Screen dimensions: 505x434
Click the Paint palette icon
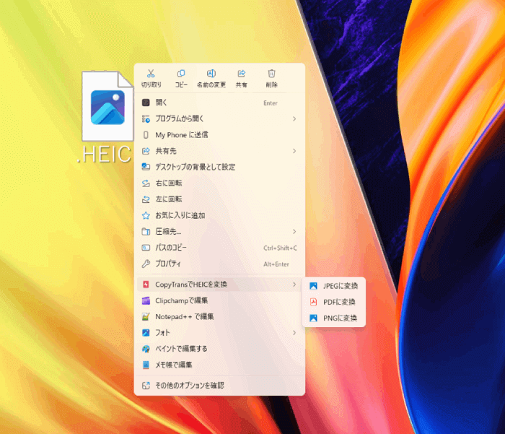[x=146, y=349]
